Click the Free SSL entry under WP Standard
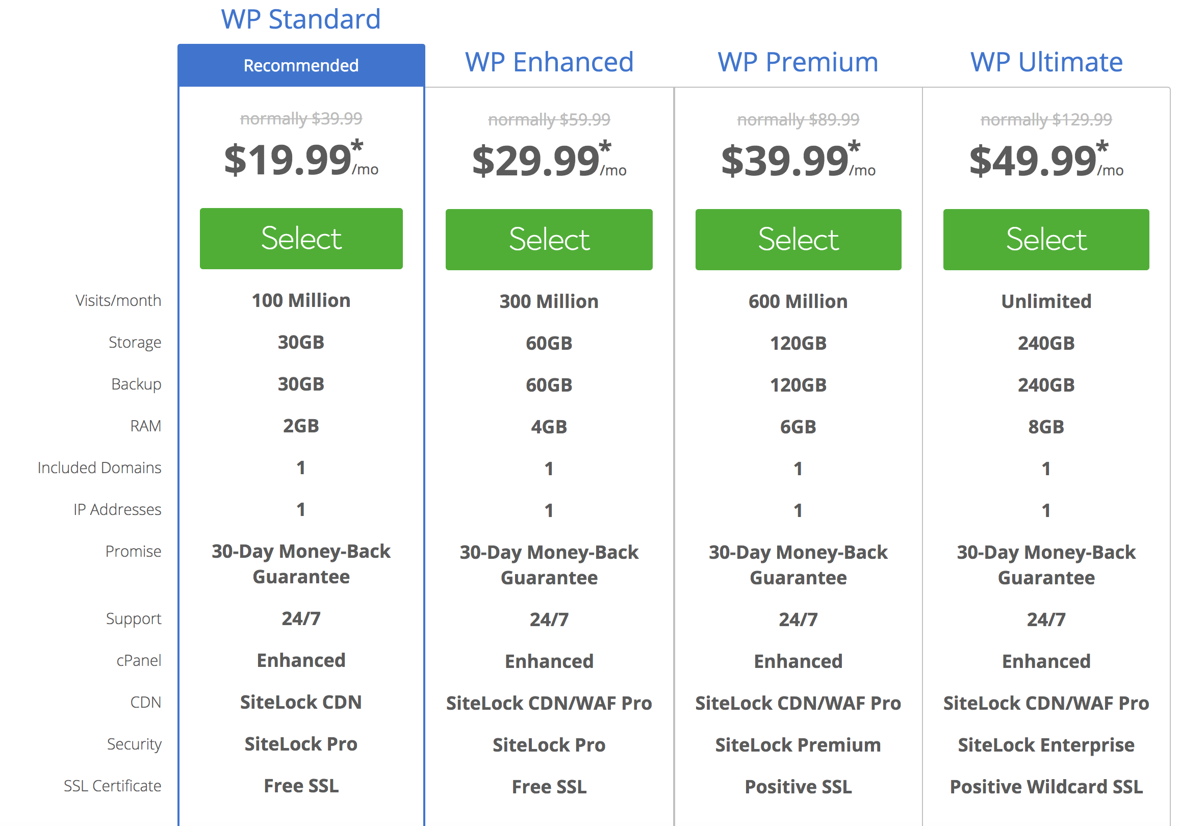 coord(301,785)
